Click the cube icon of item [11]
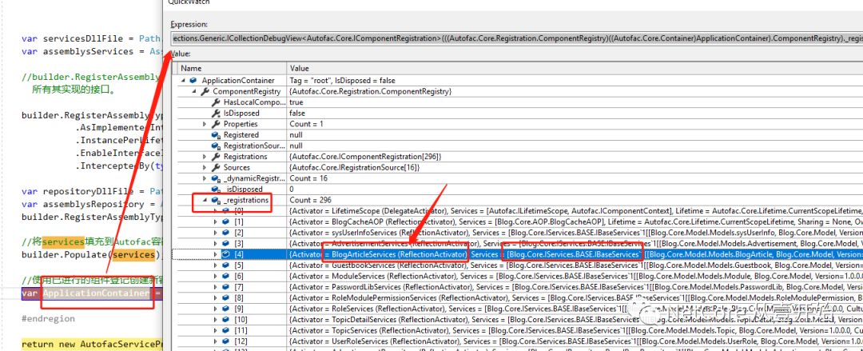 coord(225,330)
